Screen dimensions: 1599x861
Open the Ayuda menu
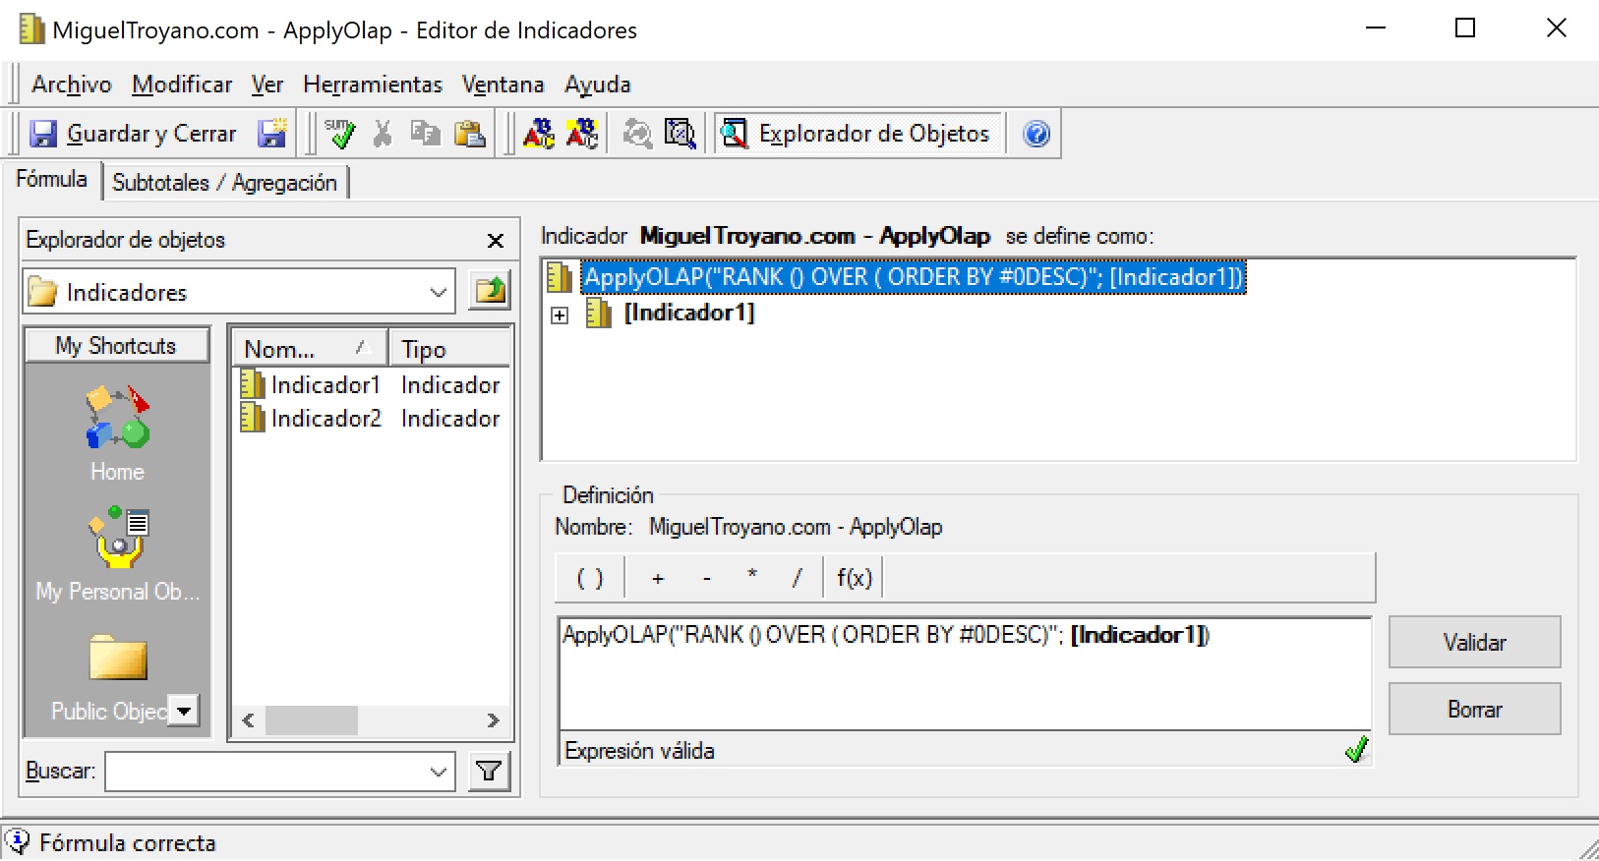(597, 85)
